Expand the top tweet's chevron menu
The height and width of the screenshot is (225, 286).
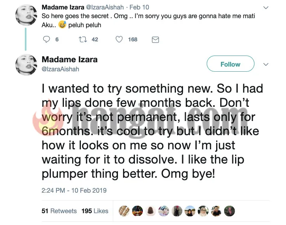[266, 7]
